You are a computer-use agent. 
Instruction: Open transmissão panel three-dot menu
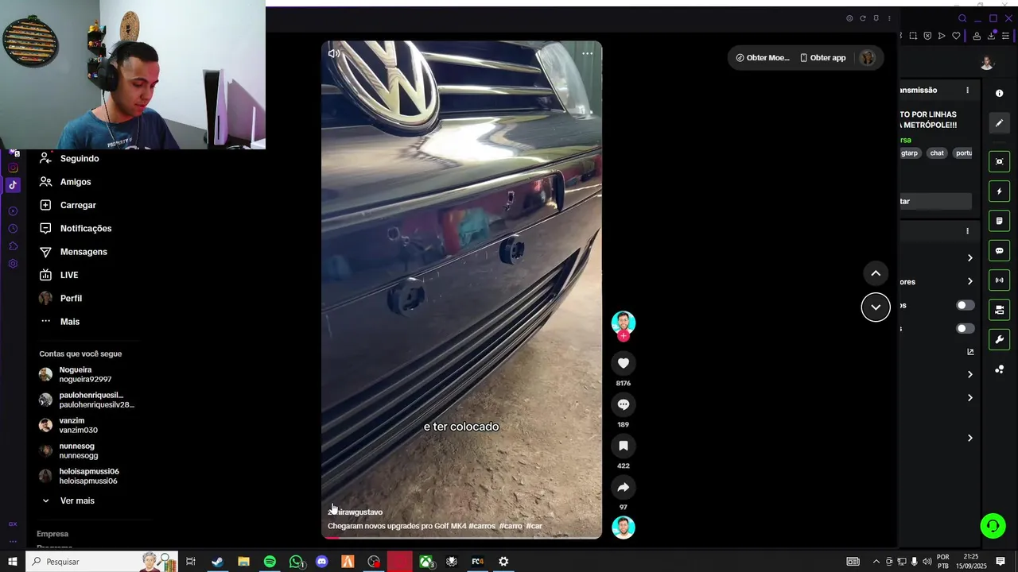point(967,91)
